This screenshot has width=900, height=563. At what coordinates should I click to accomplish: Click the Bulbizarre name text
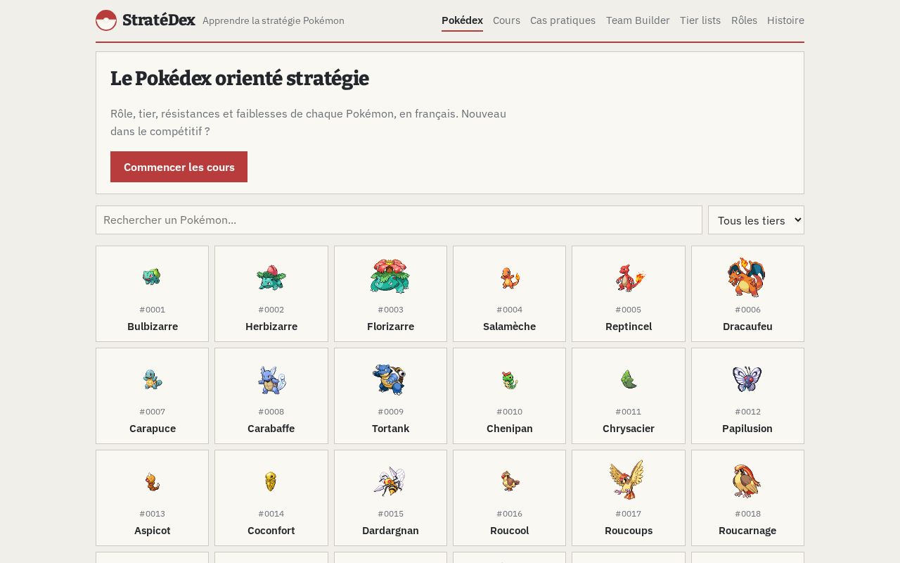point(153,327)
